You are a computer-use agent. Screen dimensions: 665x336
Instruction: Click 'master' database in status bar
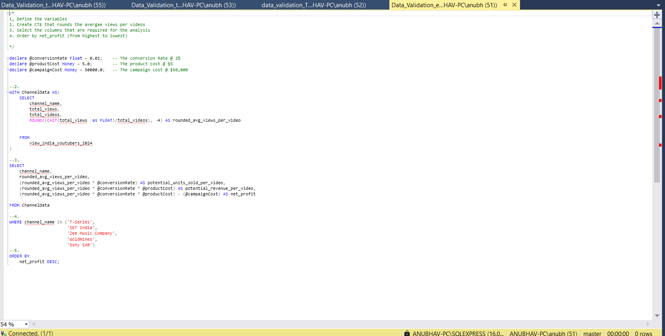pos(592,333)
